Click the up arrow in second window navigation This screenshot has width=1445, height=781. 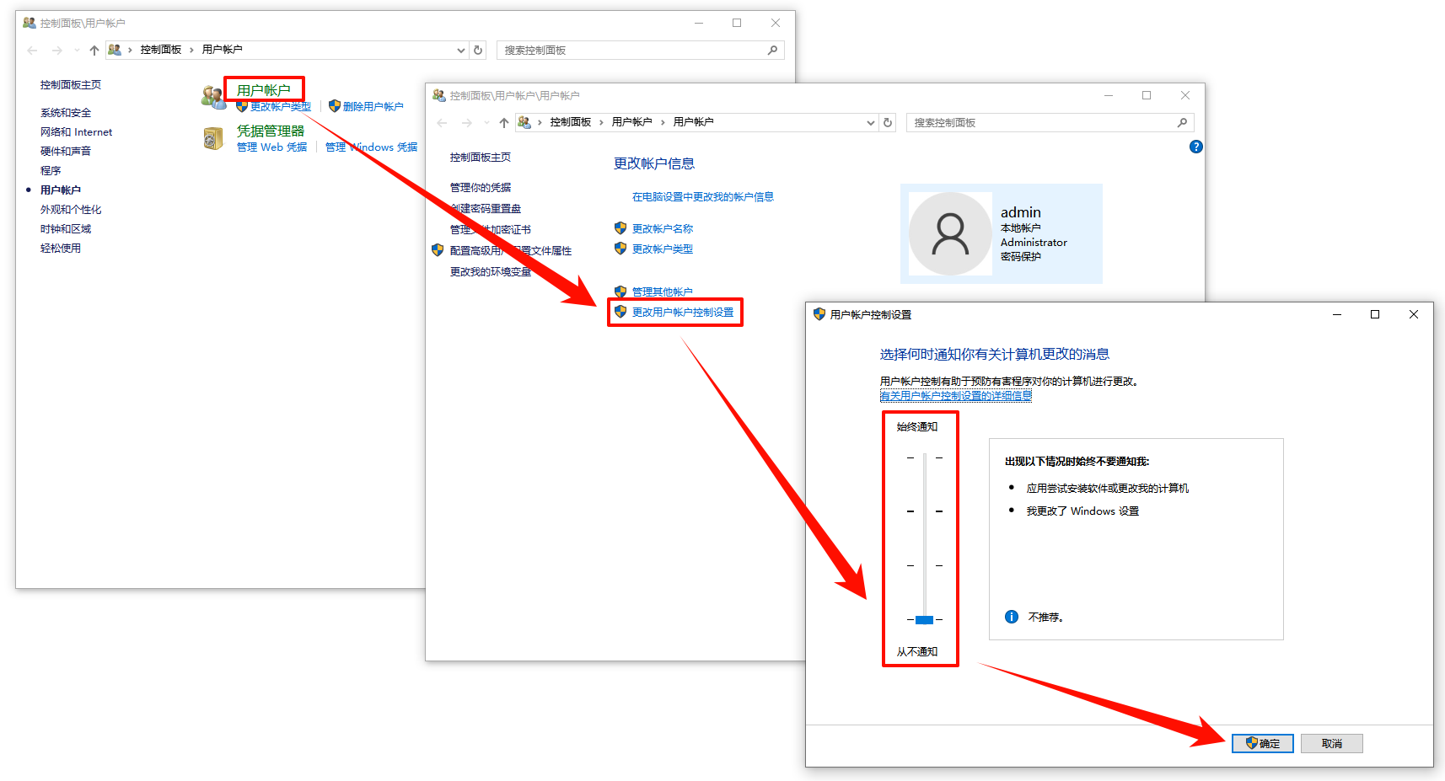(x=504, y=123)
